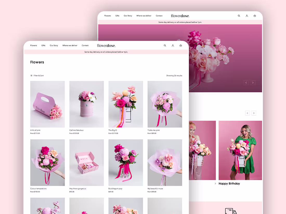
Task: Open account icon in the back window
Action: [247, 16]
